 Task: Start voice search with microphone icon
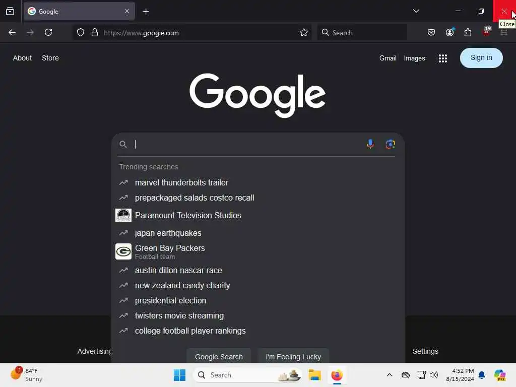click(370, 144)
